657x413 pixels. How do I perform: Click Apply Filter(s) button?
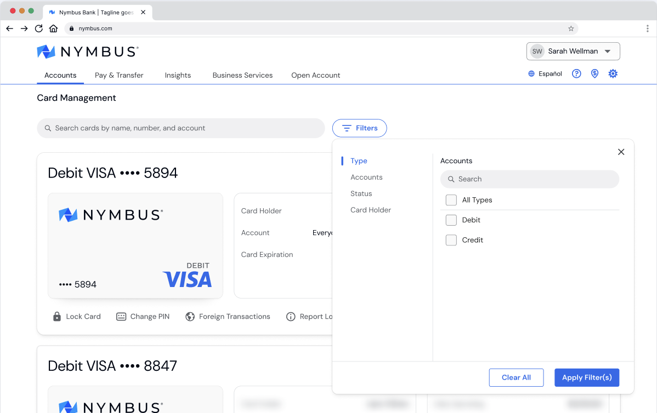point(587,377)
